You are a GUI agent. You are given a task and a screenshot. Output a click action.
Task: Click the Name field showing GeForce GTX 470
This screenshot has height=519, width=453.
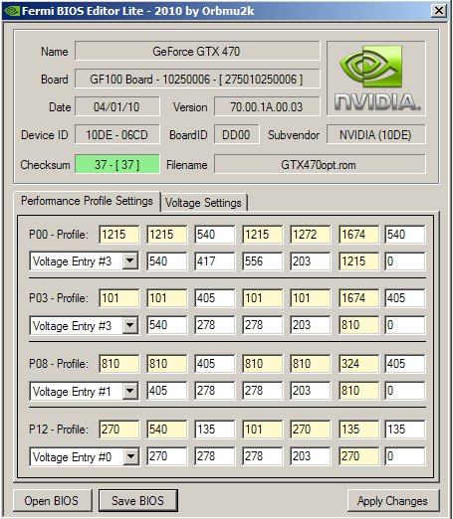197,51
